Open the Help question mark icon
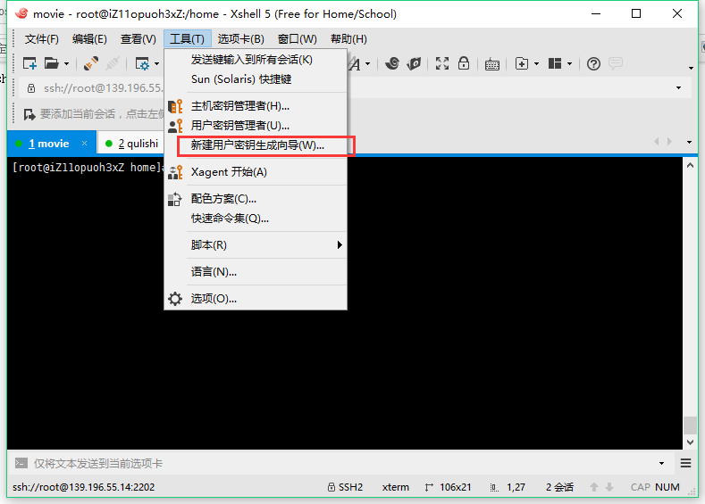 click(x=593, y=63)
